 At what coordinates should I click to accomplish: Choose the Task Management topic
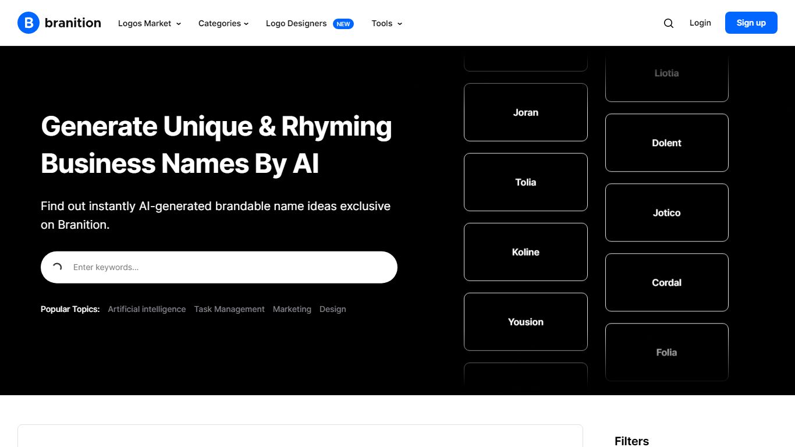point(229,309)
